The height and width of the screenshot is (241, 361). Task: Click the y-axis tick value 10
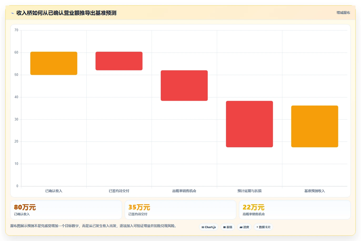click(16, 164)
